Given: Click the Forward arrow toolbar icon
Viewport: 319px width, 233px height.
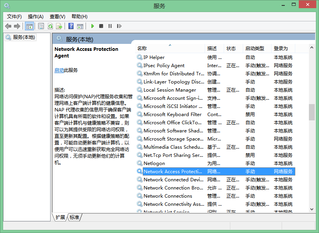Looking at the screenshot, I should 17,26.
